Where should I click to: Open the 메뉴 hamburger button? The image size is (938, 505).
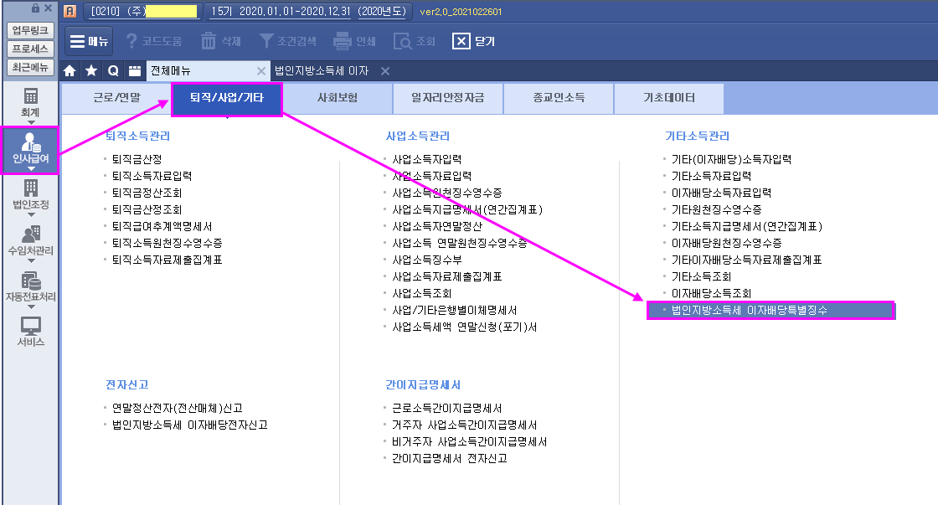point(89,41)
